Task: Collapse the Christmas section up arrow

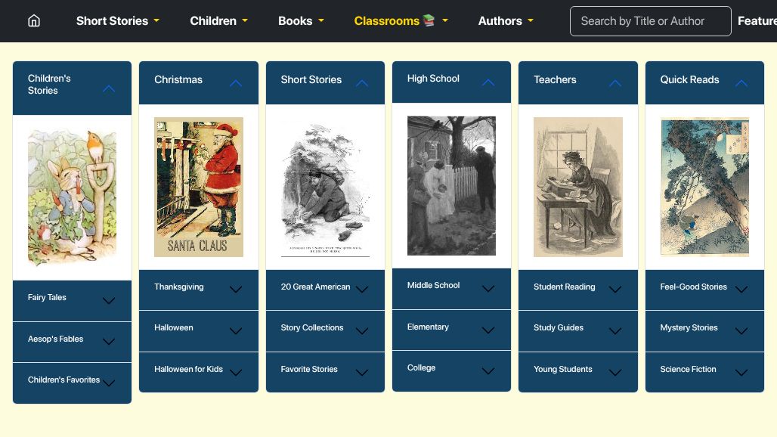Action: point(236,83)
